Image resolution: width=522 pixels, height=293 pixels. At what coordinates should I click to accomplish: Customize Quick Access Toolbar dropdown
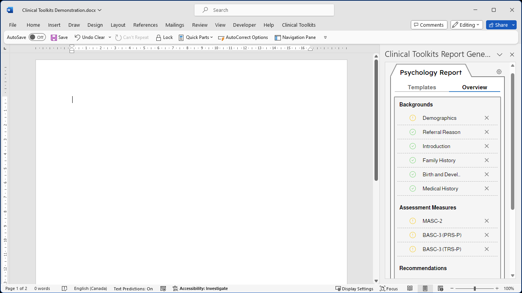[325, 37]
